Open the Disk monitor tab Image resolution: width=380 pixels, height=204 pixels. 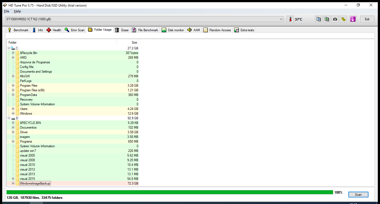(173, 30)
